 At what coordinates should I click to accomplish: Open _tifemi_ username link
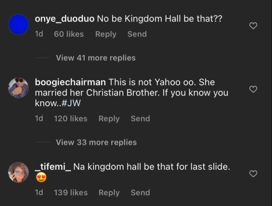tap(53, 167)
